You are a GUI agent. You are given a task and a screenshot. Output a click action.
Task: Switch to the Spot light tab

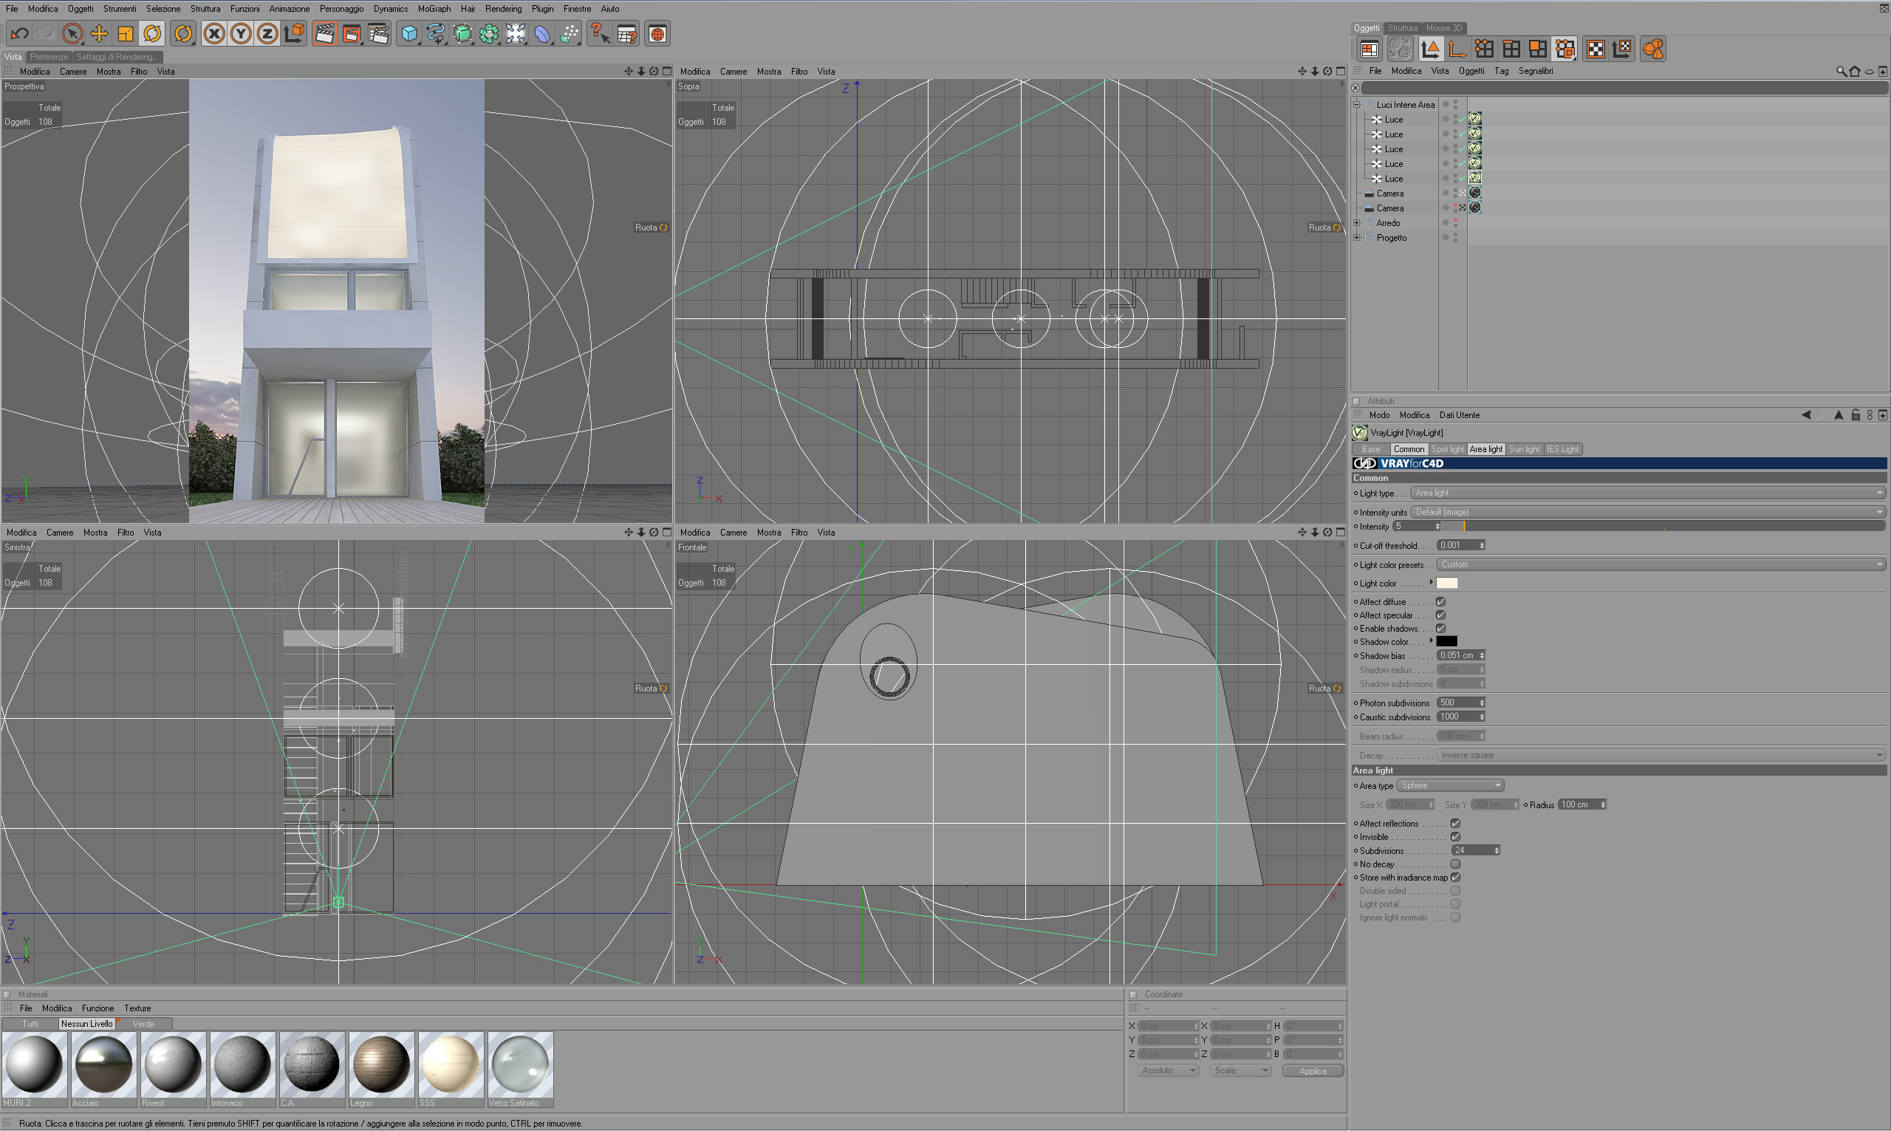click(1447, 449)
